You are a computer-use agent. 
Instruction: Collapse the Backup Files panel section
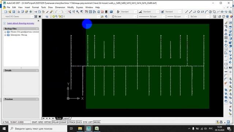(x=37, y=29)
